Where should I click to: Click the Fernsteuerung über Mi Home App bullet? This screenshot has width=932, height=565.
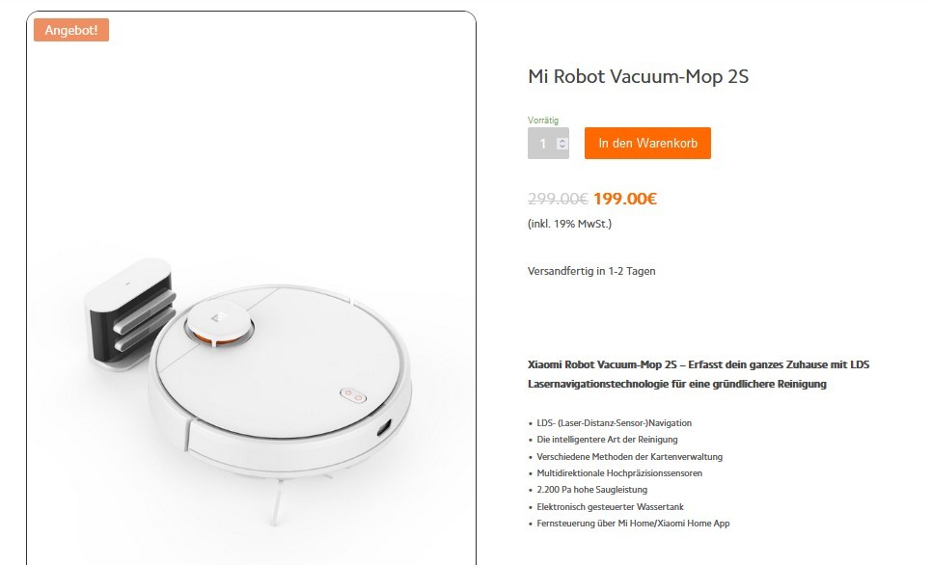point(633,524)
